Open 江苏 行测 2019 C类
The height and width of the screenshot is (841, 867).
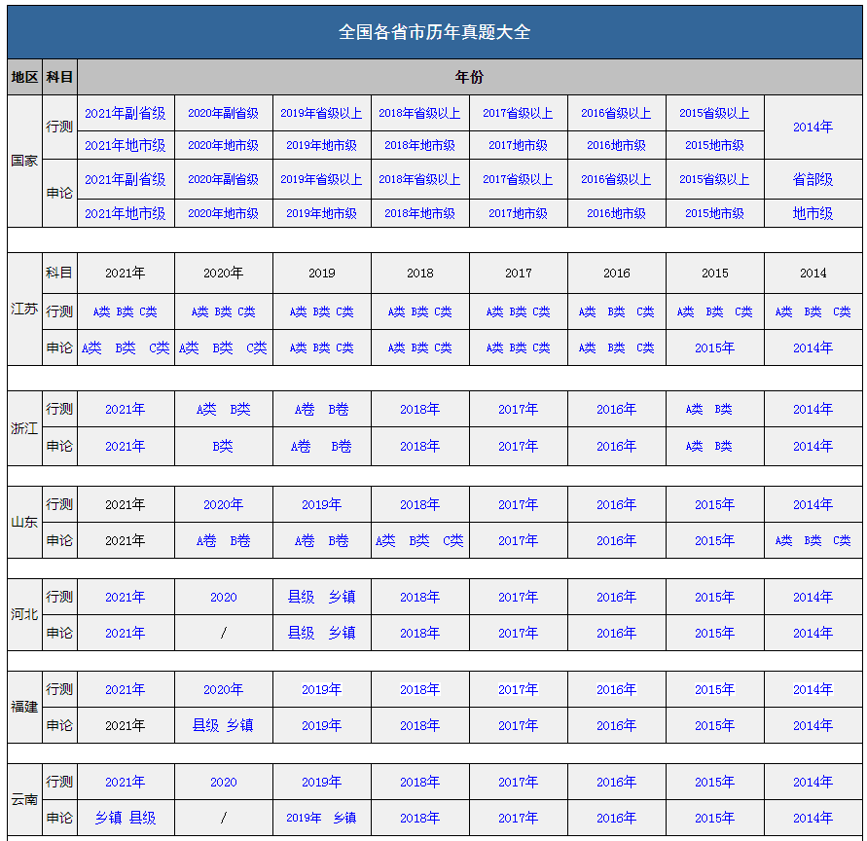click(344, 311)
